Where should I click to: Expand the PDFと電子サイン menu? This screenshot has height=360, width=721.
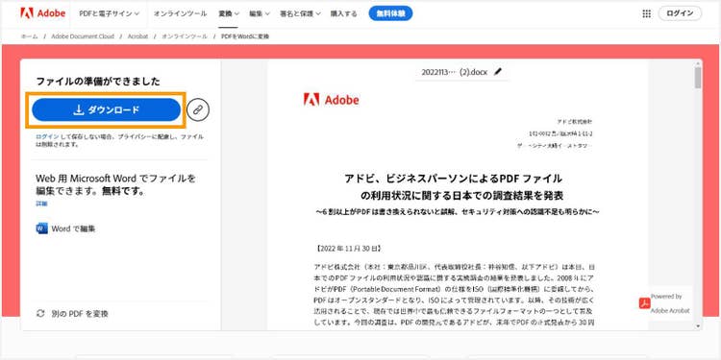[x=109, y=13]
